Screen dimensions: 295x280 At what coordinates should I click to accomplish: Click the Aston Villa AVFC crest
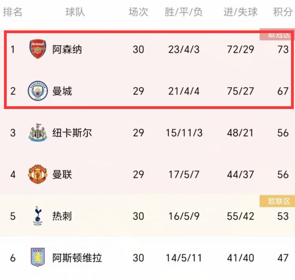coord(38,257)
